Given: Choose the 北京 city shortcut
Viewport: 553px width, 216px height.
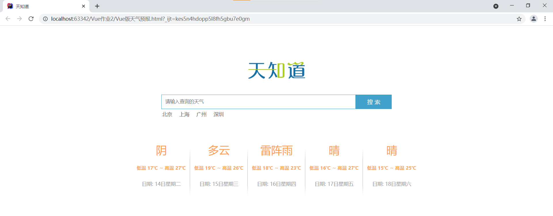Looking at the screenshot, I should point(167,114).
